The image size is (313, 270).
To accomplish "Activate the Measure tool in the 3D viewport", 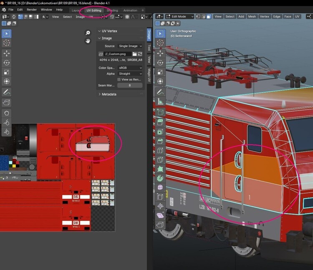I will 160,101.
